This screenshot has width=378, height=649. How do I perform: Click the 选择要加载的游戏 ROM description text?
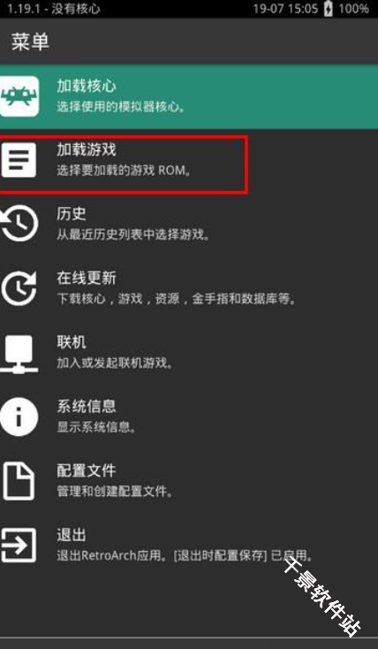(125, 171)
